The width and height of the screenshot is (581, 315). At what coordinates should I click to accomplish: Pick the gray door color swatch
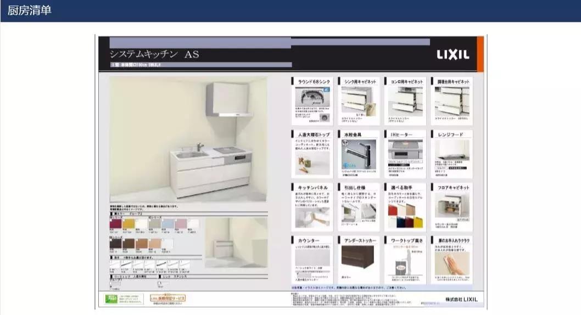point(154,223)
